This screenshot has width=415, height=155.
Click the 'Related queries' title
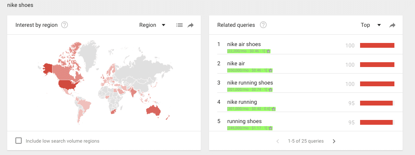236,25
